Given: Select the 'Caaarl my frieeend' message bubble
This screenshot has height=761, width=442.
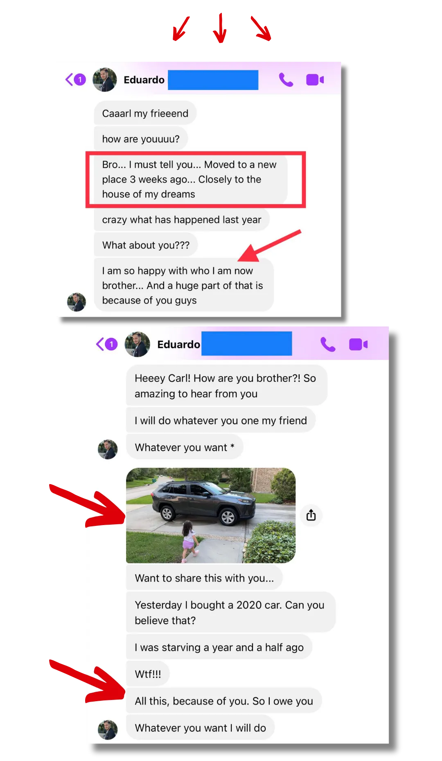Looking at the screenshot, I should 145,113.
